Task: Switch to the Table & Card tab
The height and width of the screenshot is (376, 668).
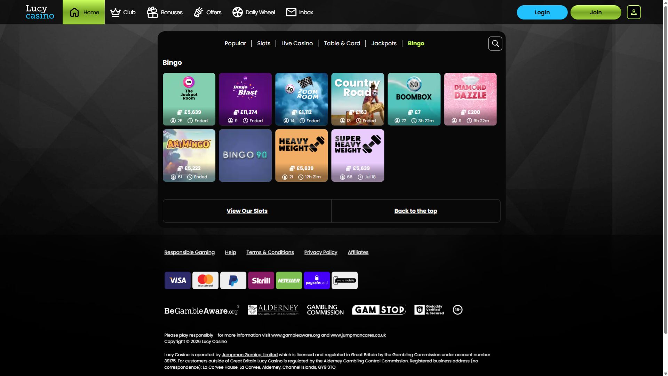Action: click(342, 44)
